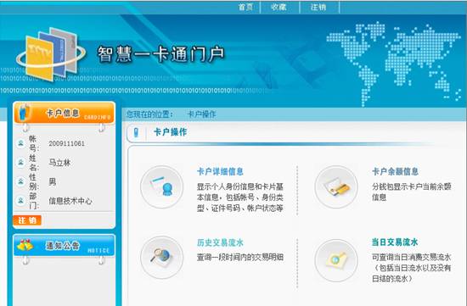Choose 注销 in the top navigation bar
Viewport: 467px width, 306px height.
tap(318, 7)
